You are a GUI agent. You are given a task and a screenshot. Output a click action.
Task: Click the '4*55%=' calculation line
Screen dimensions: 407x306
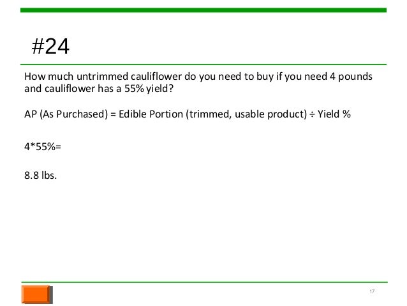pyautogui.click(x=43, y=147)
